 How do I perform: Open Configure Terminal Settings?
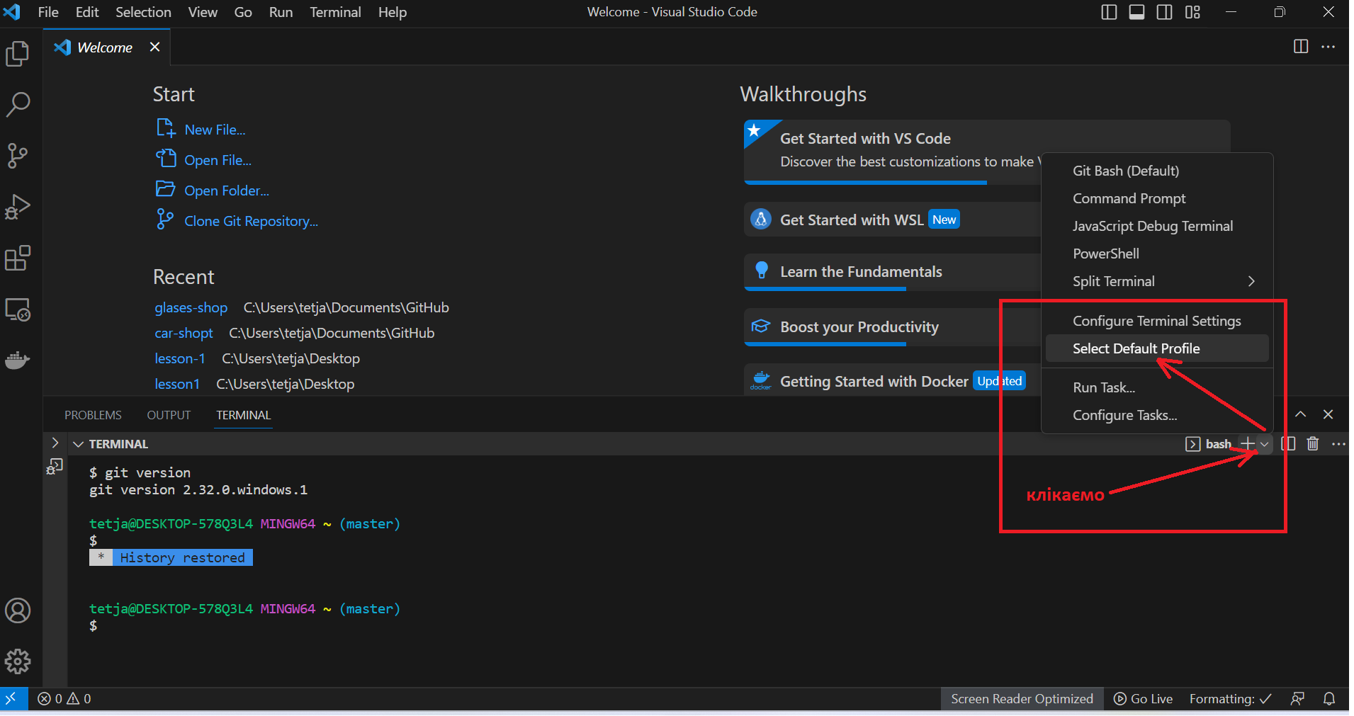[1157, 321]
